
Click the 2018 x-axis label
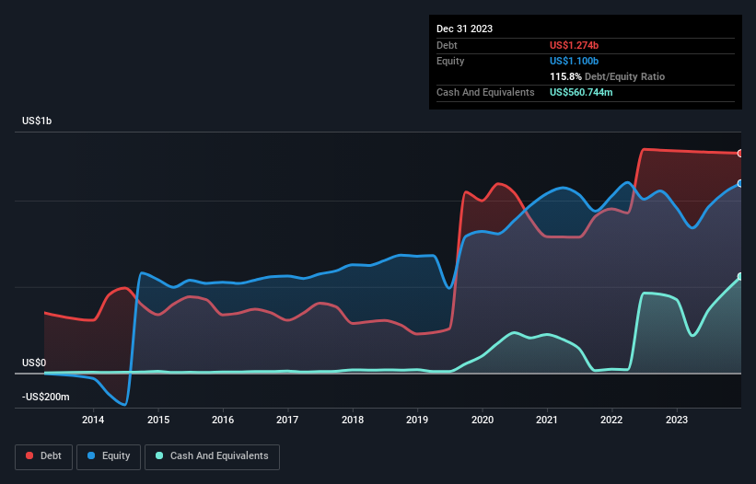tap(353, 420)
